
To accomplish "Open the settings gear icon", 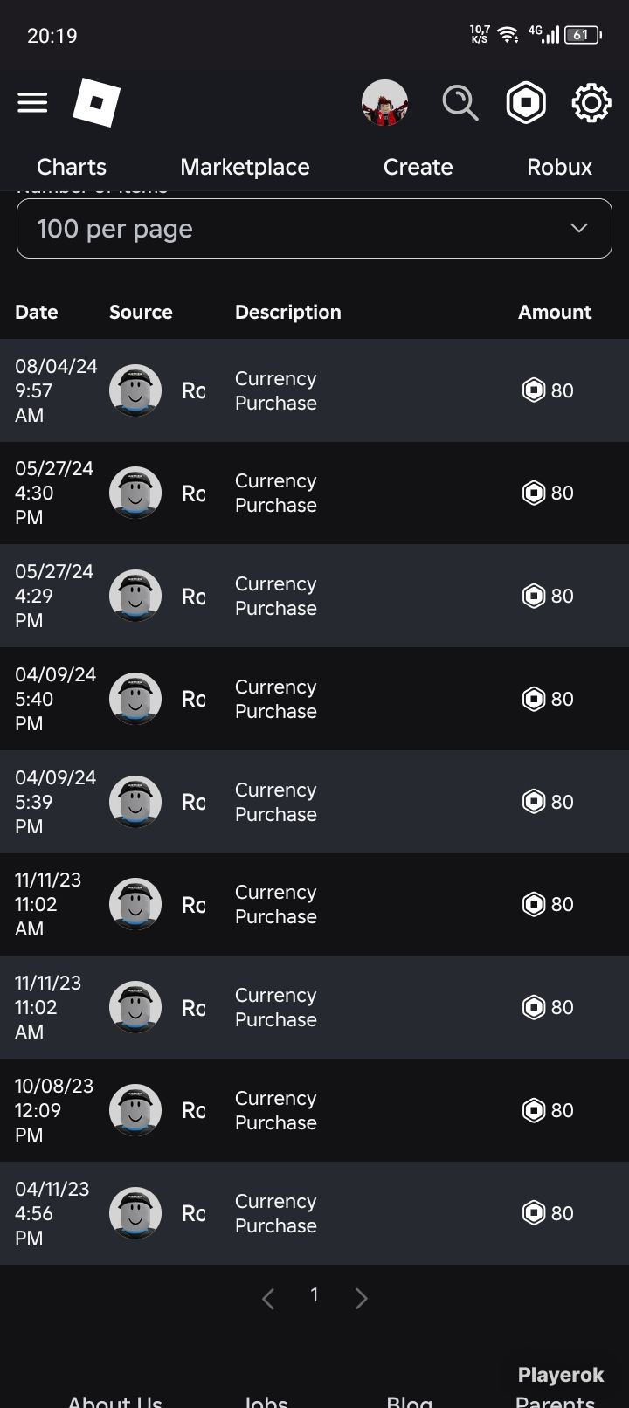I will click(x=591, y=103).
